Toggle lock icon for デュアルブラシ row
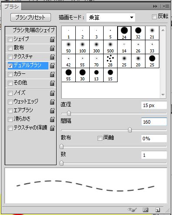Viewport: 172px width, 215px height. 52,66
